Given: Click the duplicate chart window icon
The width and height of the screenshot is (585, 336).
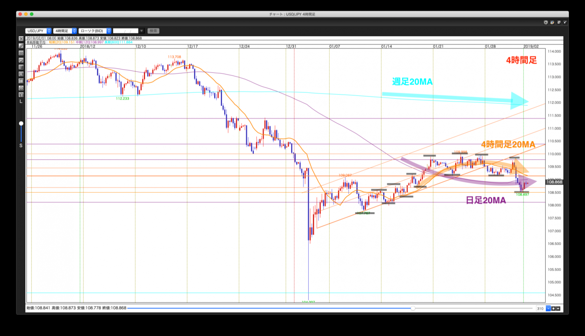Looking at the screenshot, I should [559, 22].
